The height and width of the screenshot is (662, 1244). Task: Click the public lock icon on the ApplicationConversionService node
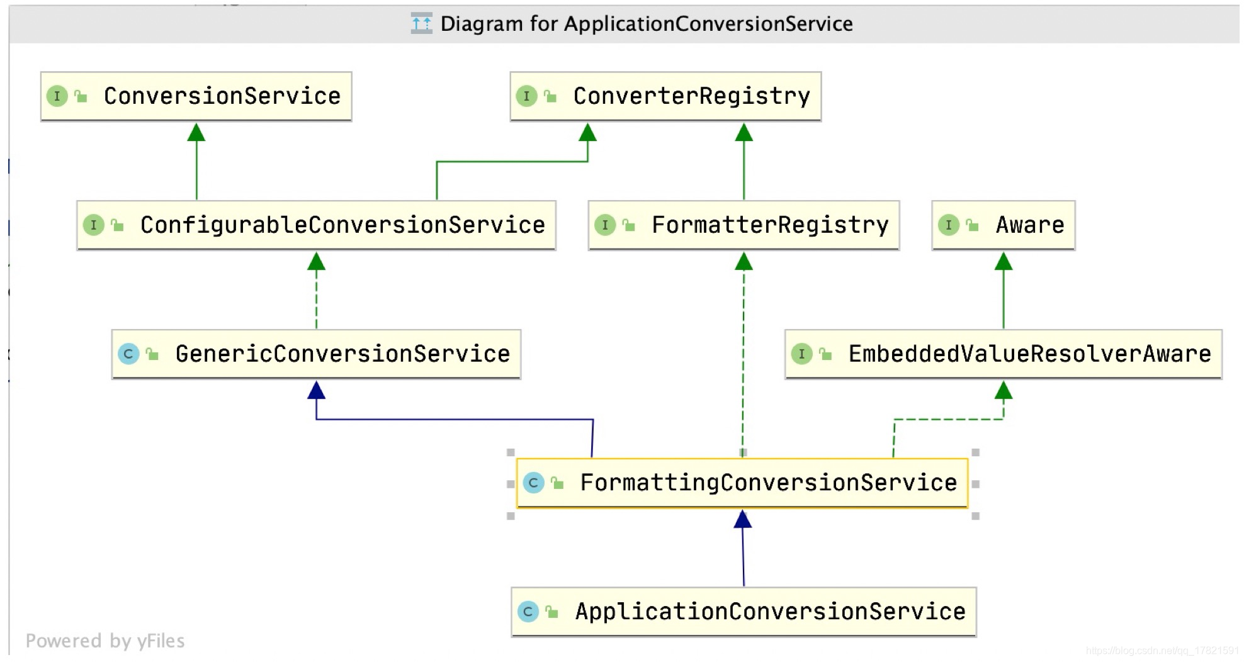pos(552,612)
